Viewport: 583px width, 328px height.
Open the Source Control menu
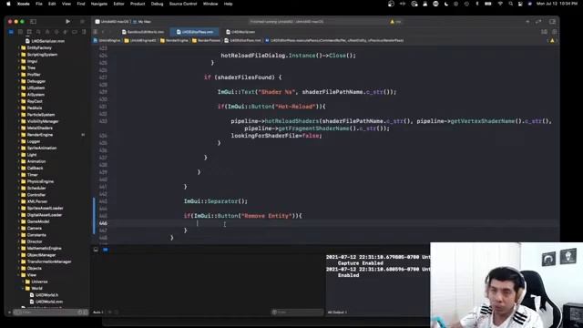183,4
